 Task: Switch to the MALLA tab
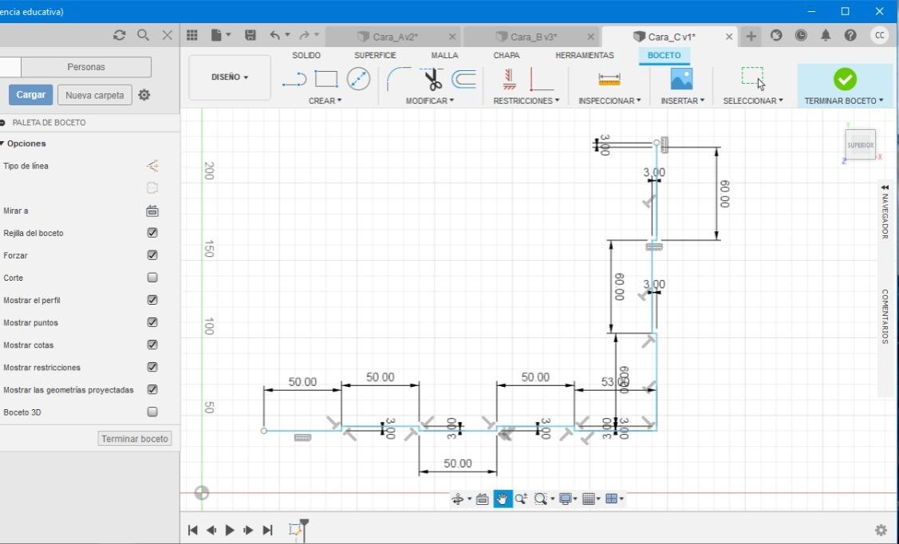[x=444, y=55]
